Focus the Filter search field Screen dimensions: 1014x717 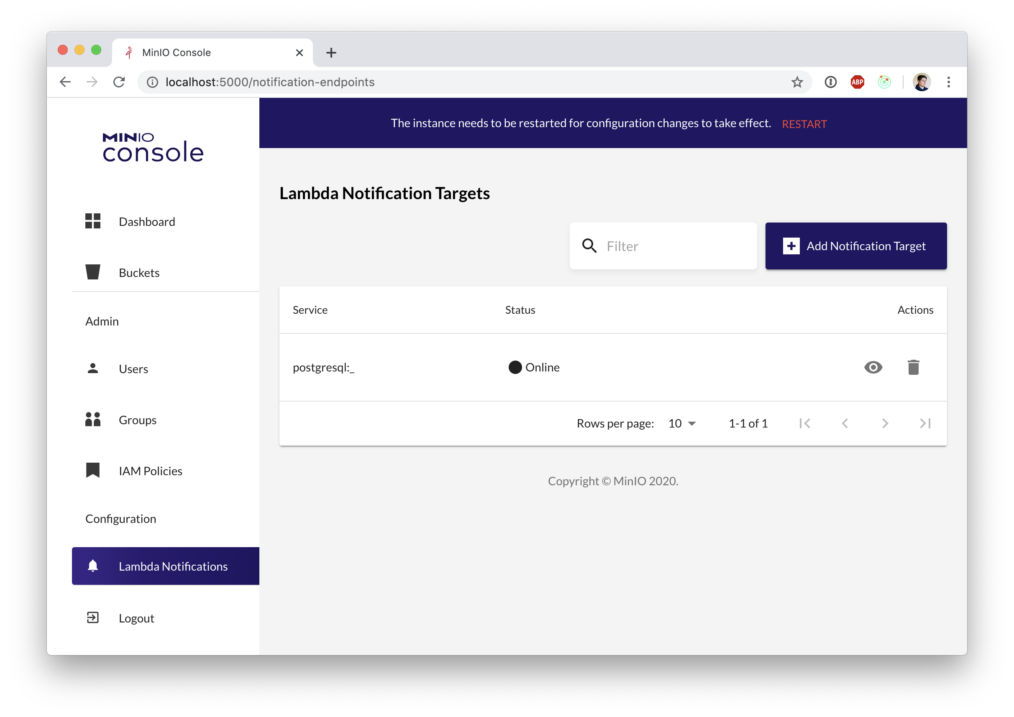coord(663,246)
